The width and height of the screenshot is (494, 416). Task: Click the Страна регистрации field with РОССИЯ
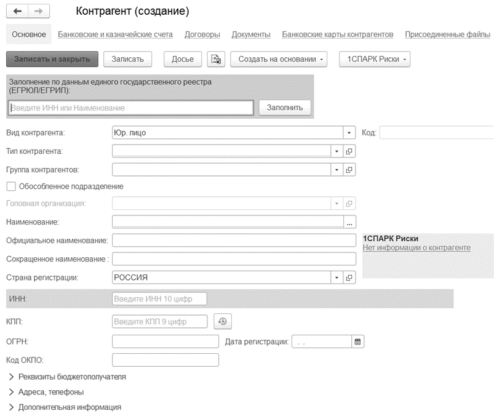(221, 278)
